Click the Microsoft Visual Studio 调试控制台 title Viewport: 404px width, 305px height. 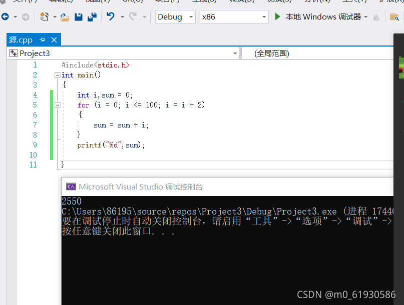point(141,186)
